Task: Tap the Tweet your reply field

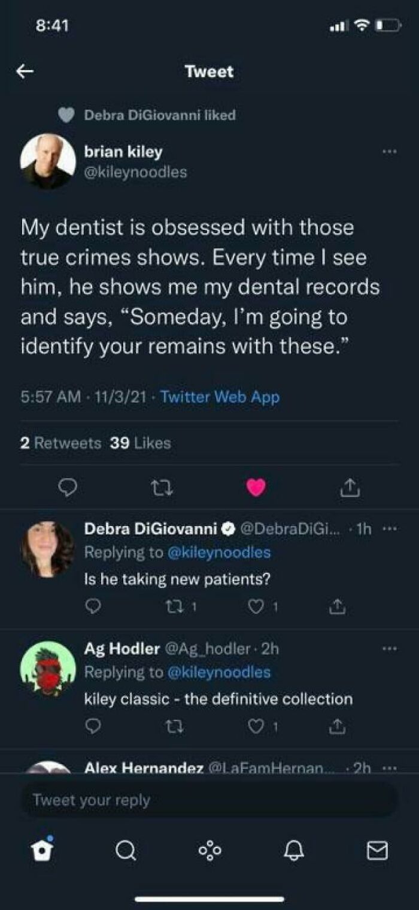Action: click(209, 799)
